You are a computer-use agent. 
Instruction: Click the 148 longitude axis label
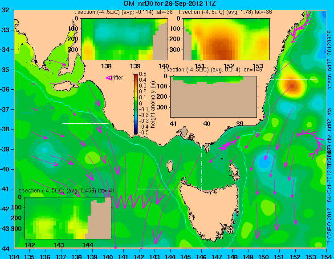(x=233, y=256)
